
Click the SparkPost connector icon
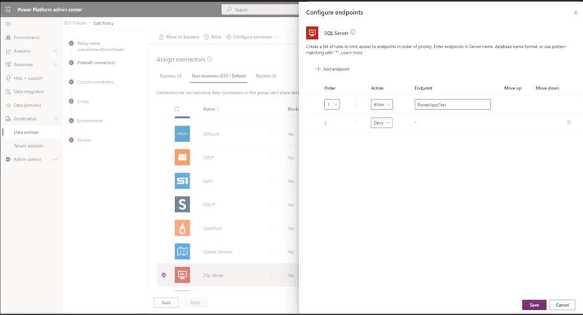182,228
